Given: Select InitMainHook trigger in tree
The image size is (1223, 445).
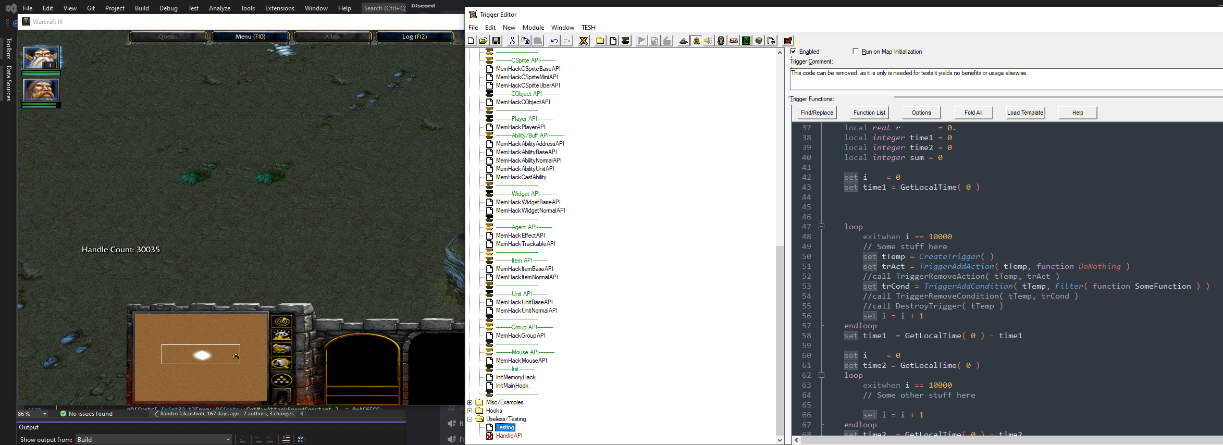Looking at the screenshot, I should (x=512, y=386).
